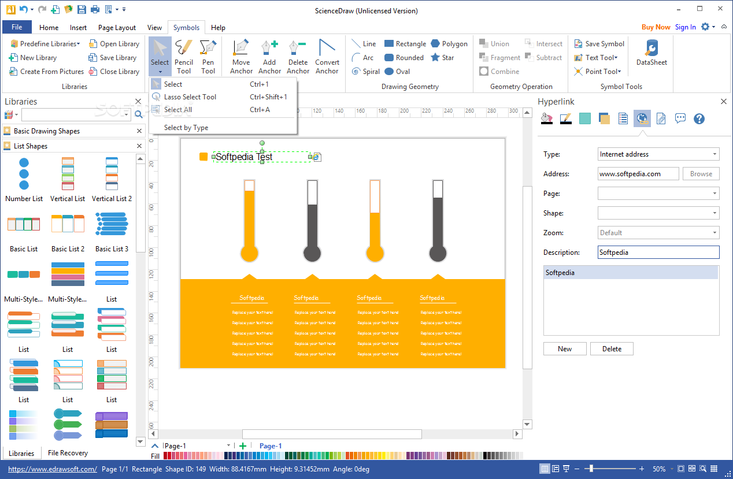The image size is (733, 479).
Task: Expand the Predefine Libraries dropdown
Action: pyautogui.click(x=45, y=44)
